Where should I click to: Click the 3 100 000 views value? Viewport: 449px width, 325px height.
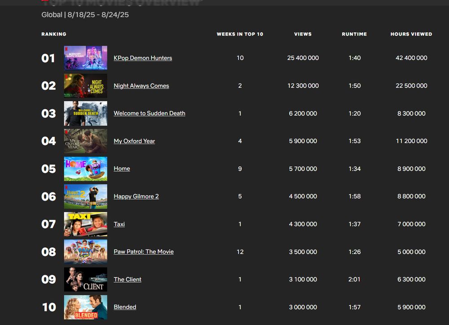(303, 280)
